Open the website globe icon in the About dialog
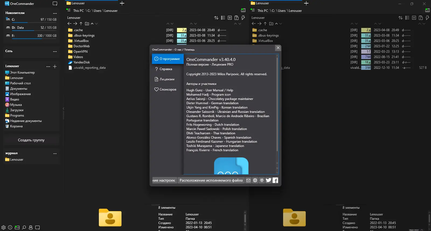This screenshot has height=231, width=431. [255, 180]
